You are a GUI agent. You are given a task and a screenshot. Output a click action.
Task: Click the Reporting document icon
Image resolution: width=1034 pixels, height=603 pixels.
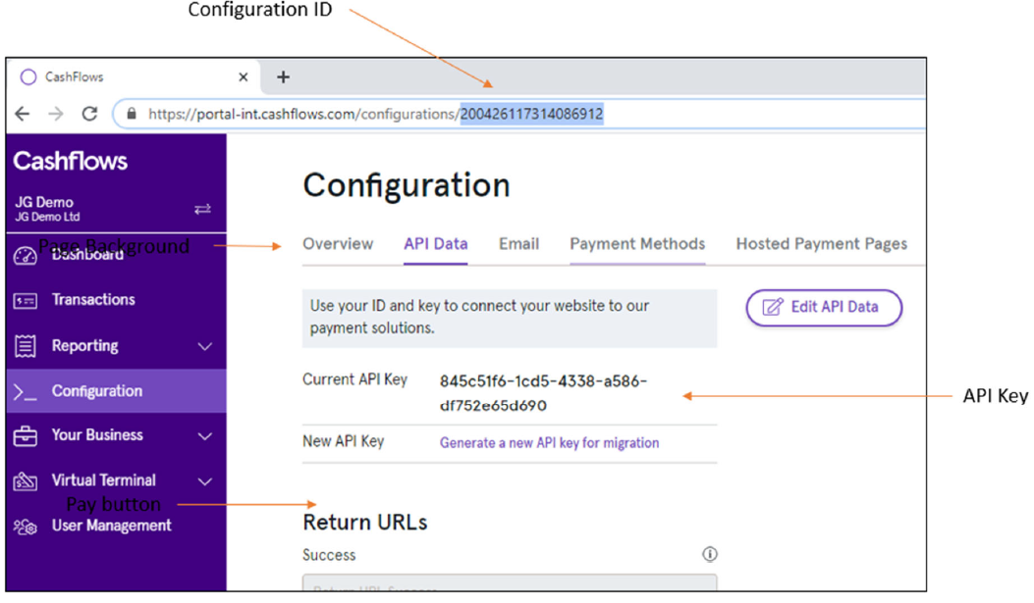(26, 346)
